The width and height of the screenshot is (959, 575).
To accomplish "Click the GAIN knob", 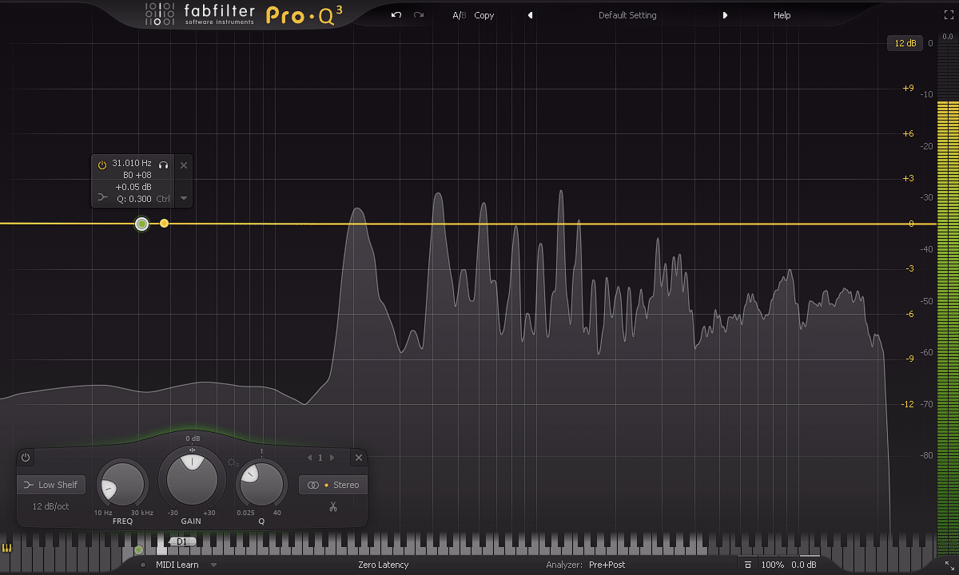I will 192,479.
